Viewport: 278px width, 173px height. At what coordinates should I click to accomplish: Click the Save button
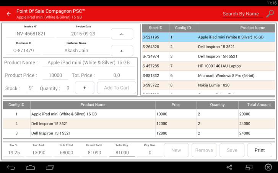coord(232,150)
